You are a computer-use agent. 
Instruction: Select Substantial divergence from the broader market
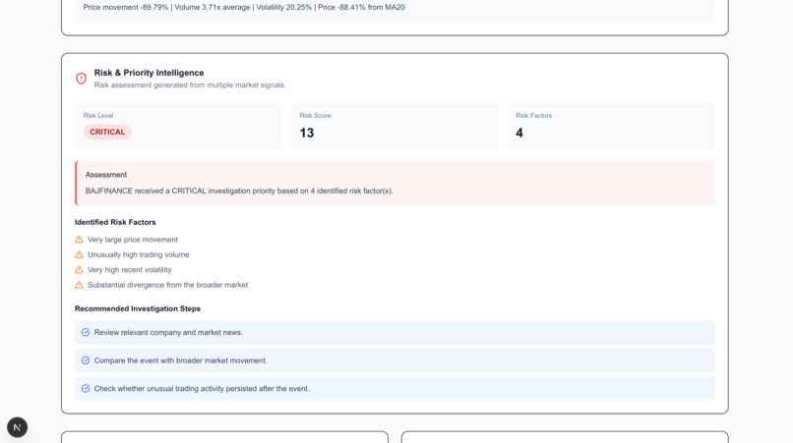pyautogui.click(x=168, y=285)
